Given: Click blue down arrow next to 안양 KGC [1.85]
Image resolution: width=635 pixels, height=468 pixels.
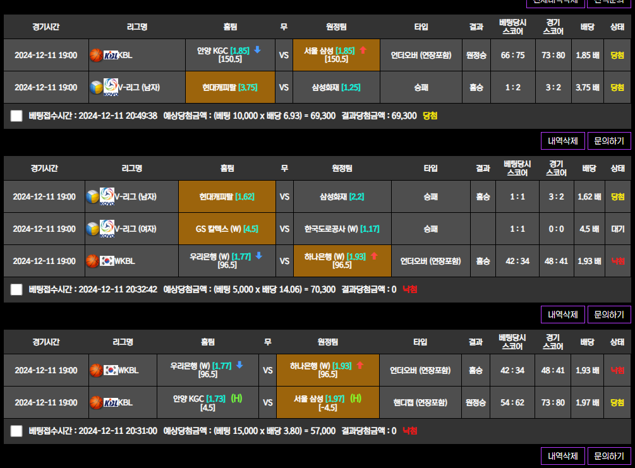Looking at the screenshot, I should [x=258, y=50].
